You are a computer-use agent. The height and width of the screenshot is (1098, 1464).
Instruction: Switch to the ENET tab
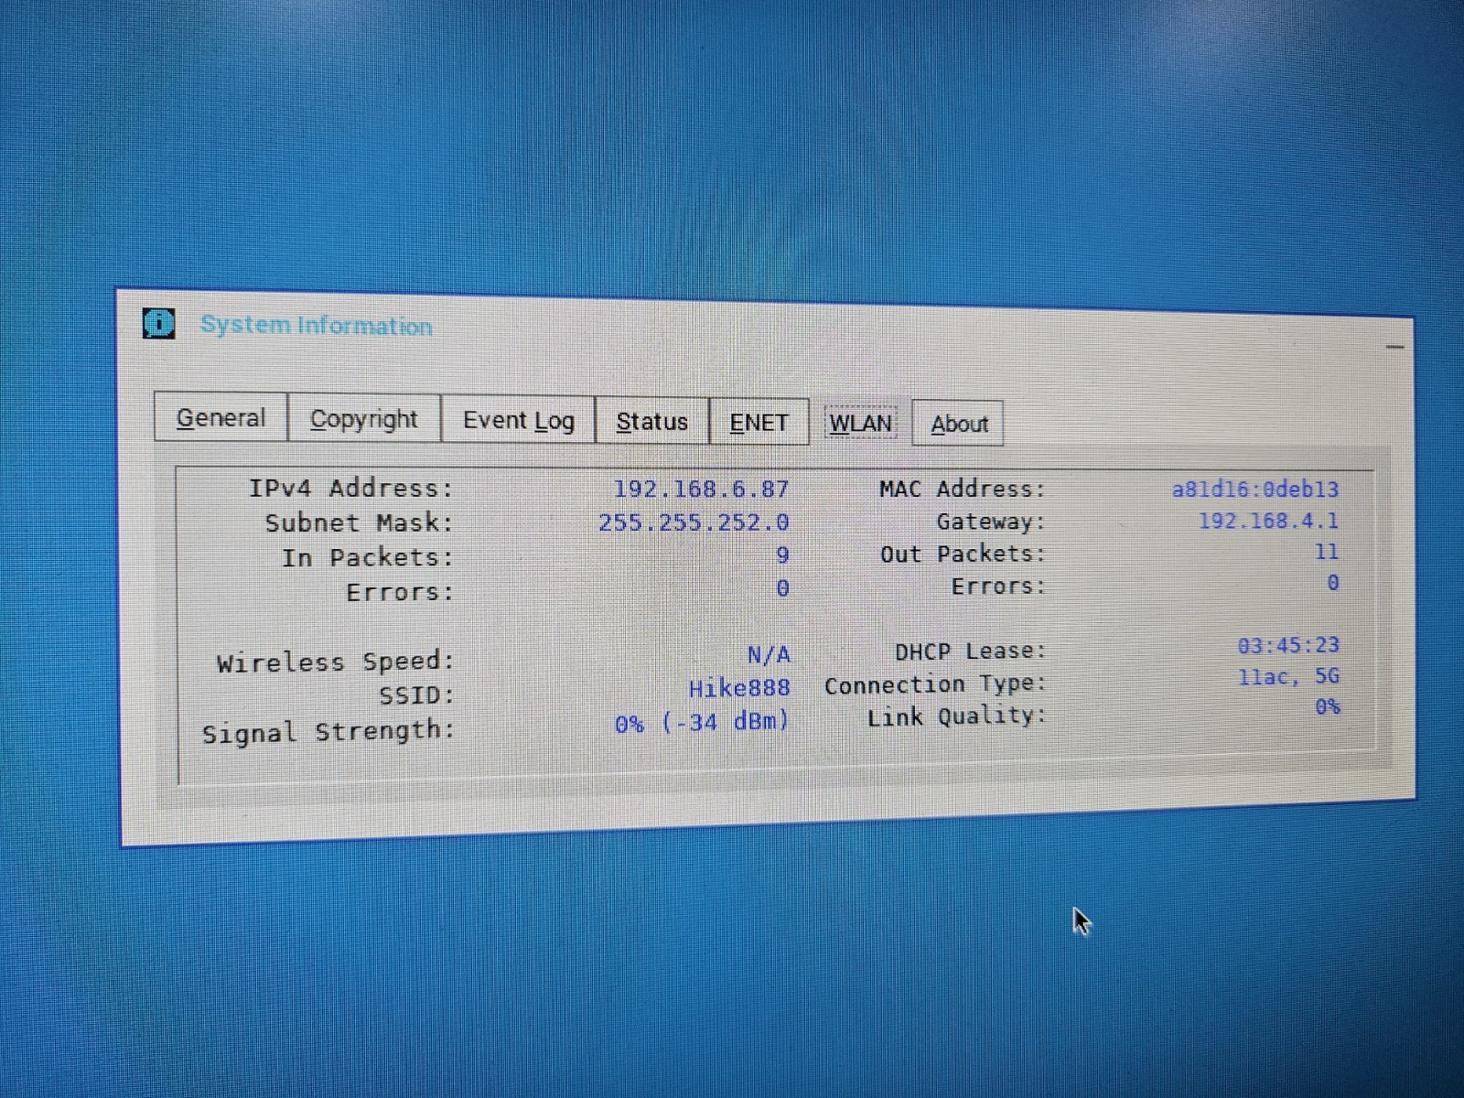[x=759, y=423]
